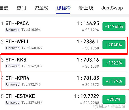
Task: Switch to the 自选 tab
Action: pyautogui.click(x=4, y=8)
